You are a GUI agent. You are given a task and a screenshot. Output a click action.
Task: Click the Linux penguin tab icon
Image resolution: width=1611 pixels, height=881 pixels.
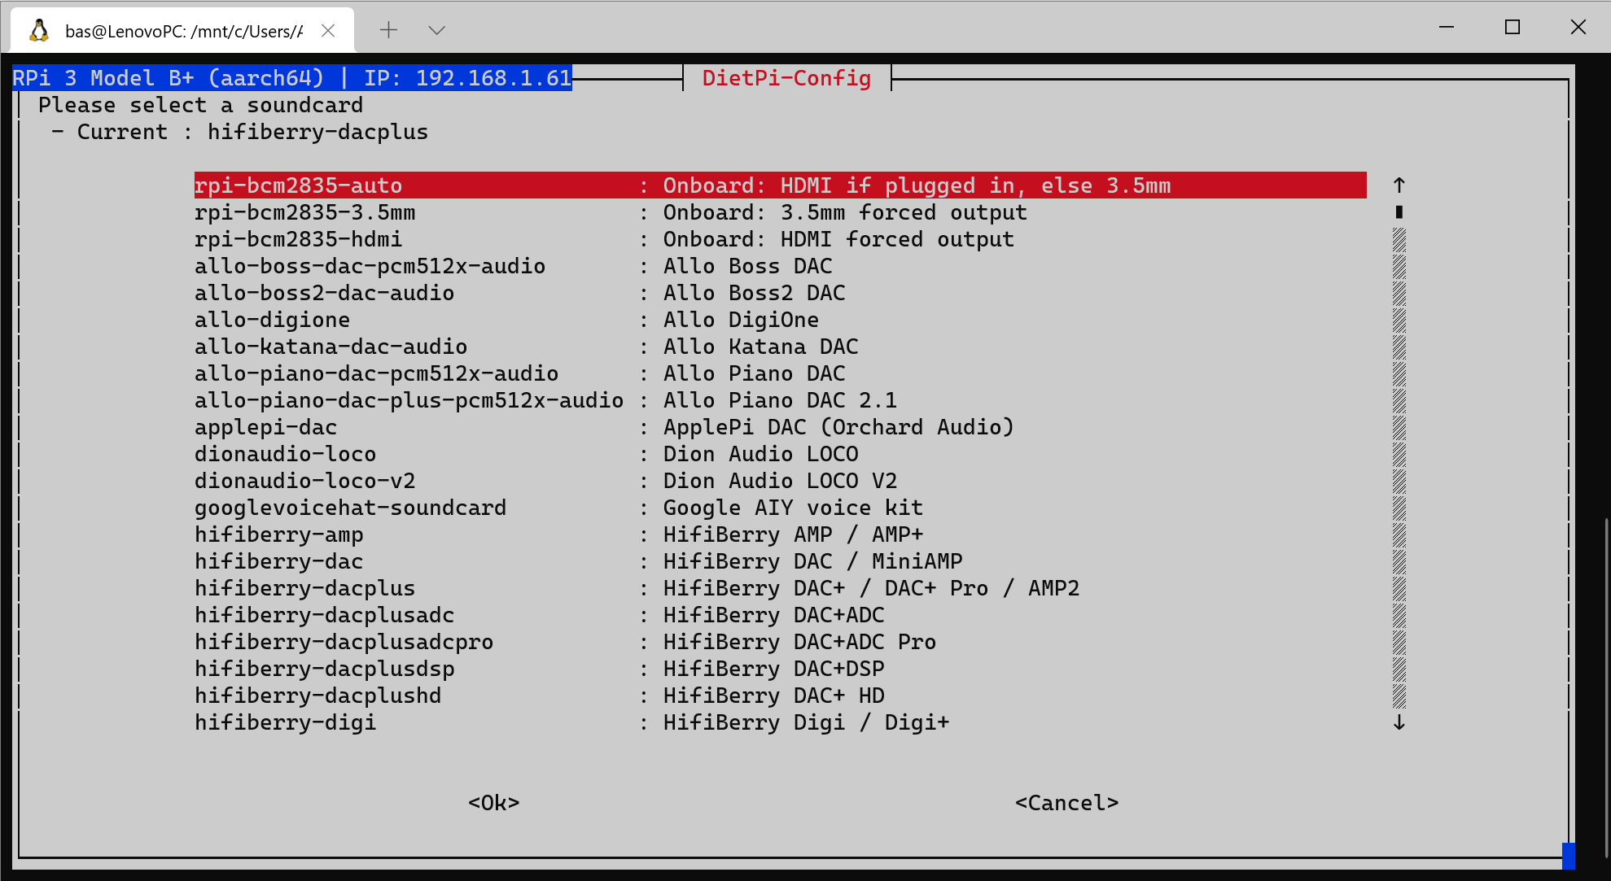[x=38, y=31]
